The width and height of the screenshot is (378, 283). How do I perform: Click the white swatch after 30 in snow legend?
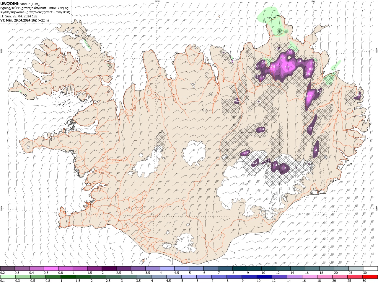point(371,268)
